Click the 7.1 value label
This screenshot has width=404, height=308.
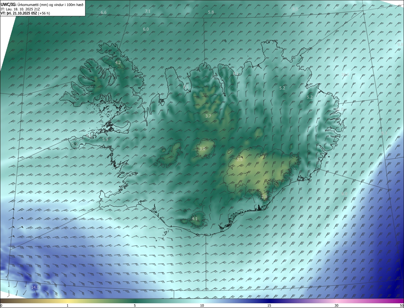point(148,11)
